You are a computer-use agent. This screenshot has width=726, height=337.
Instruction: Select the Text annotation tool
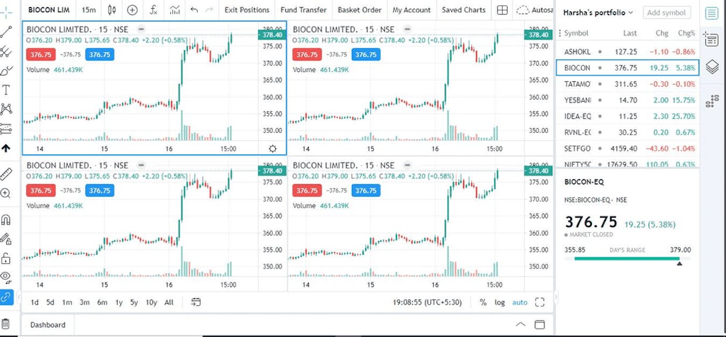click(x=6, y=90)
